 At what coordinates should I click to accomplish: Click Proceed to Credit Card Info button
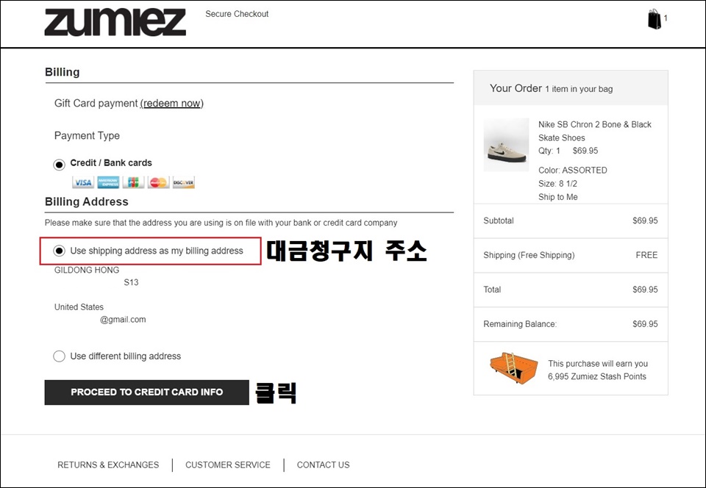pyautogui.click(x=147, y=392)
